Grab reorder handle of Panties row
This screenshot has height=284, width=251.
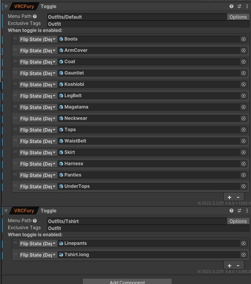[15, 174]
